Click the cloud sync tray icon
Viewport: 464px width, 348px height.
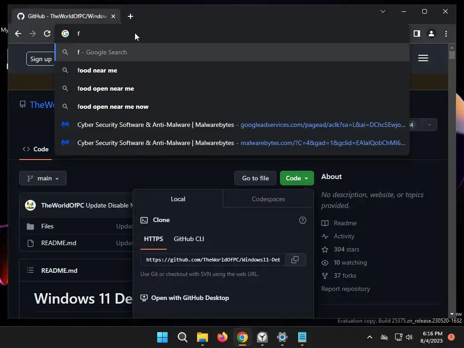(384, 337)
